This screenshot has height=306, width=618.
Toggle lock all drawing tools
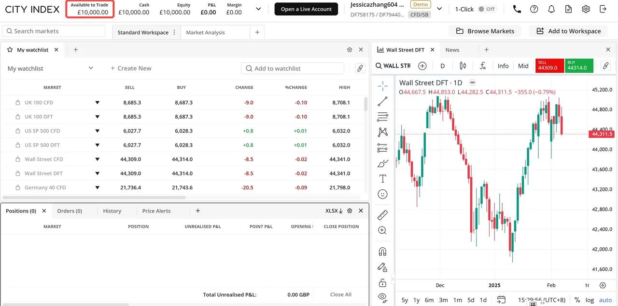click(x=382, y=282)
